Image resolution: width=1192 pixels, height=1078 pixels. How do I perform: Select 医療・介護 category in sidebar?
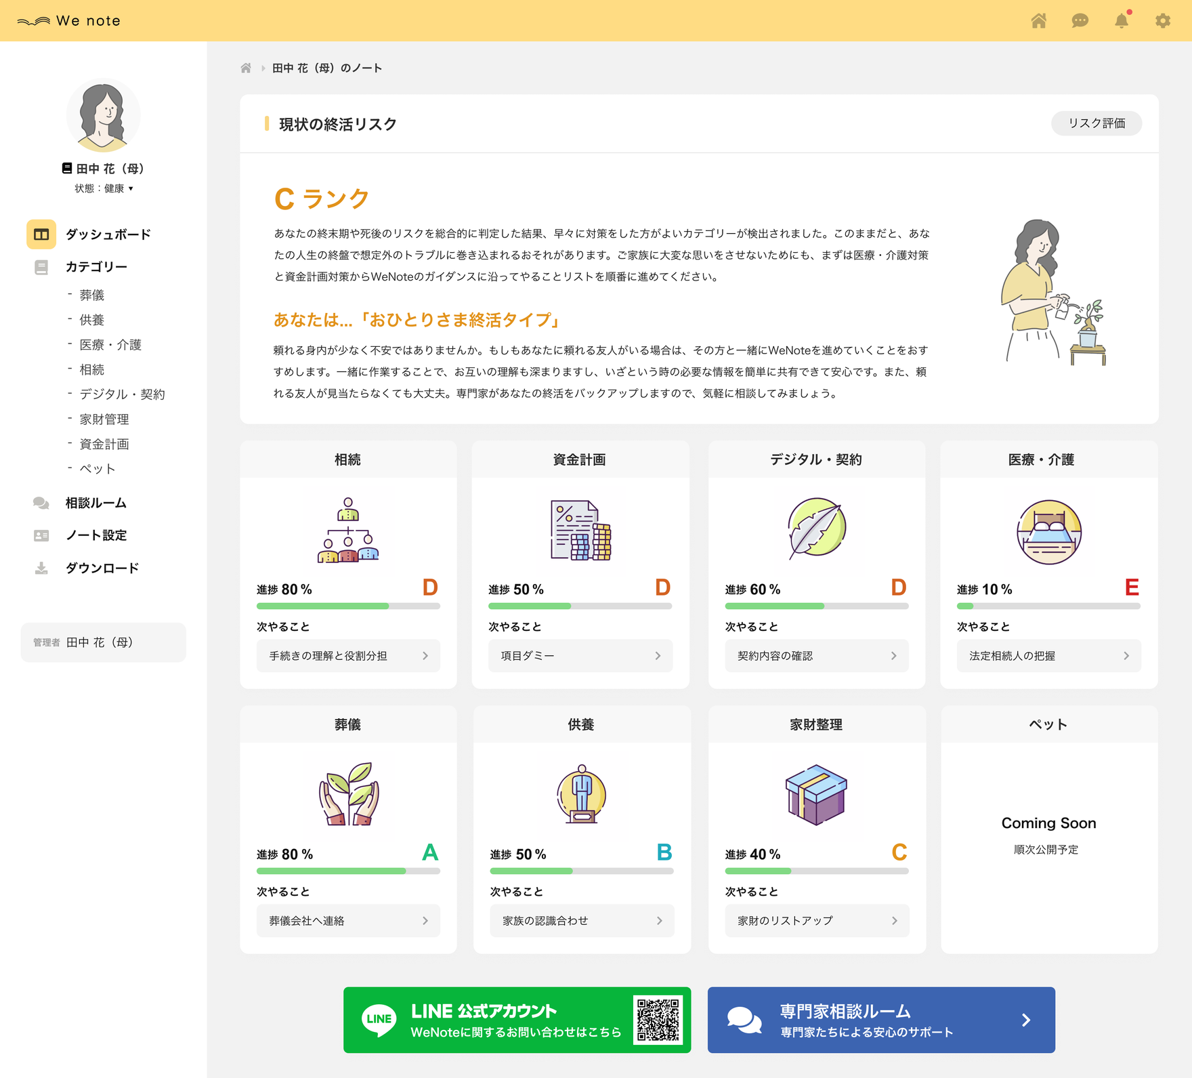click(x=110, y=345)
